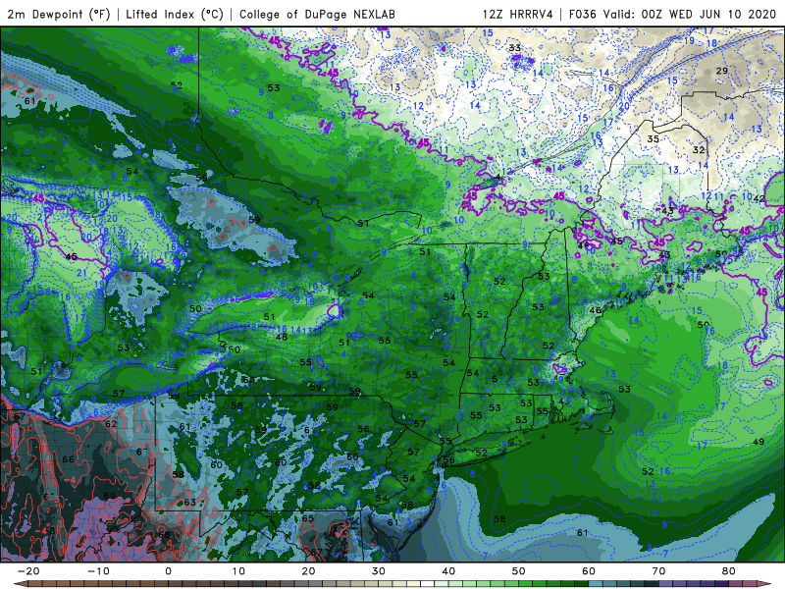Click the 80 label on the color scale

(729, 571)
